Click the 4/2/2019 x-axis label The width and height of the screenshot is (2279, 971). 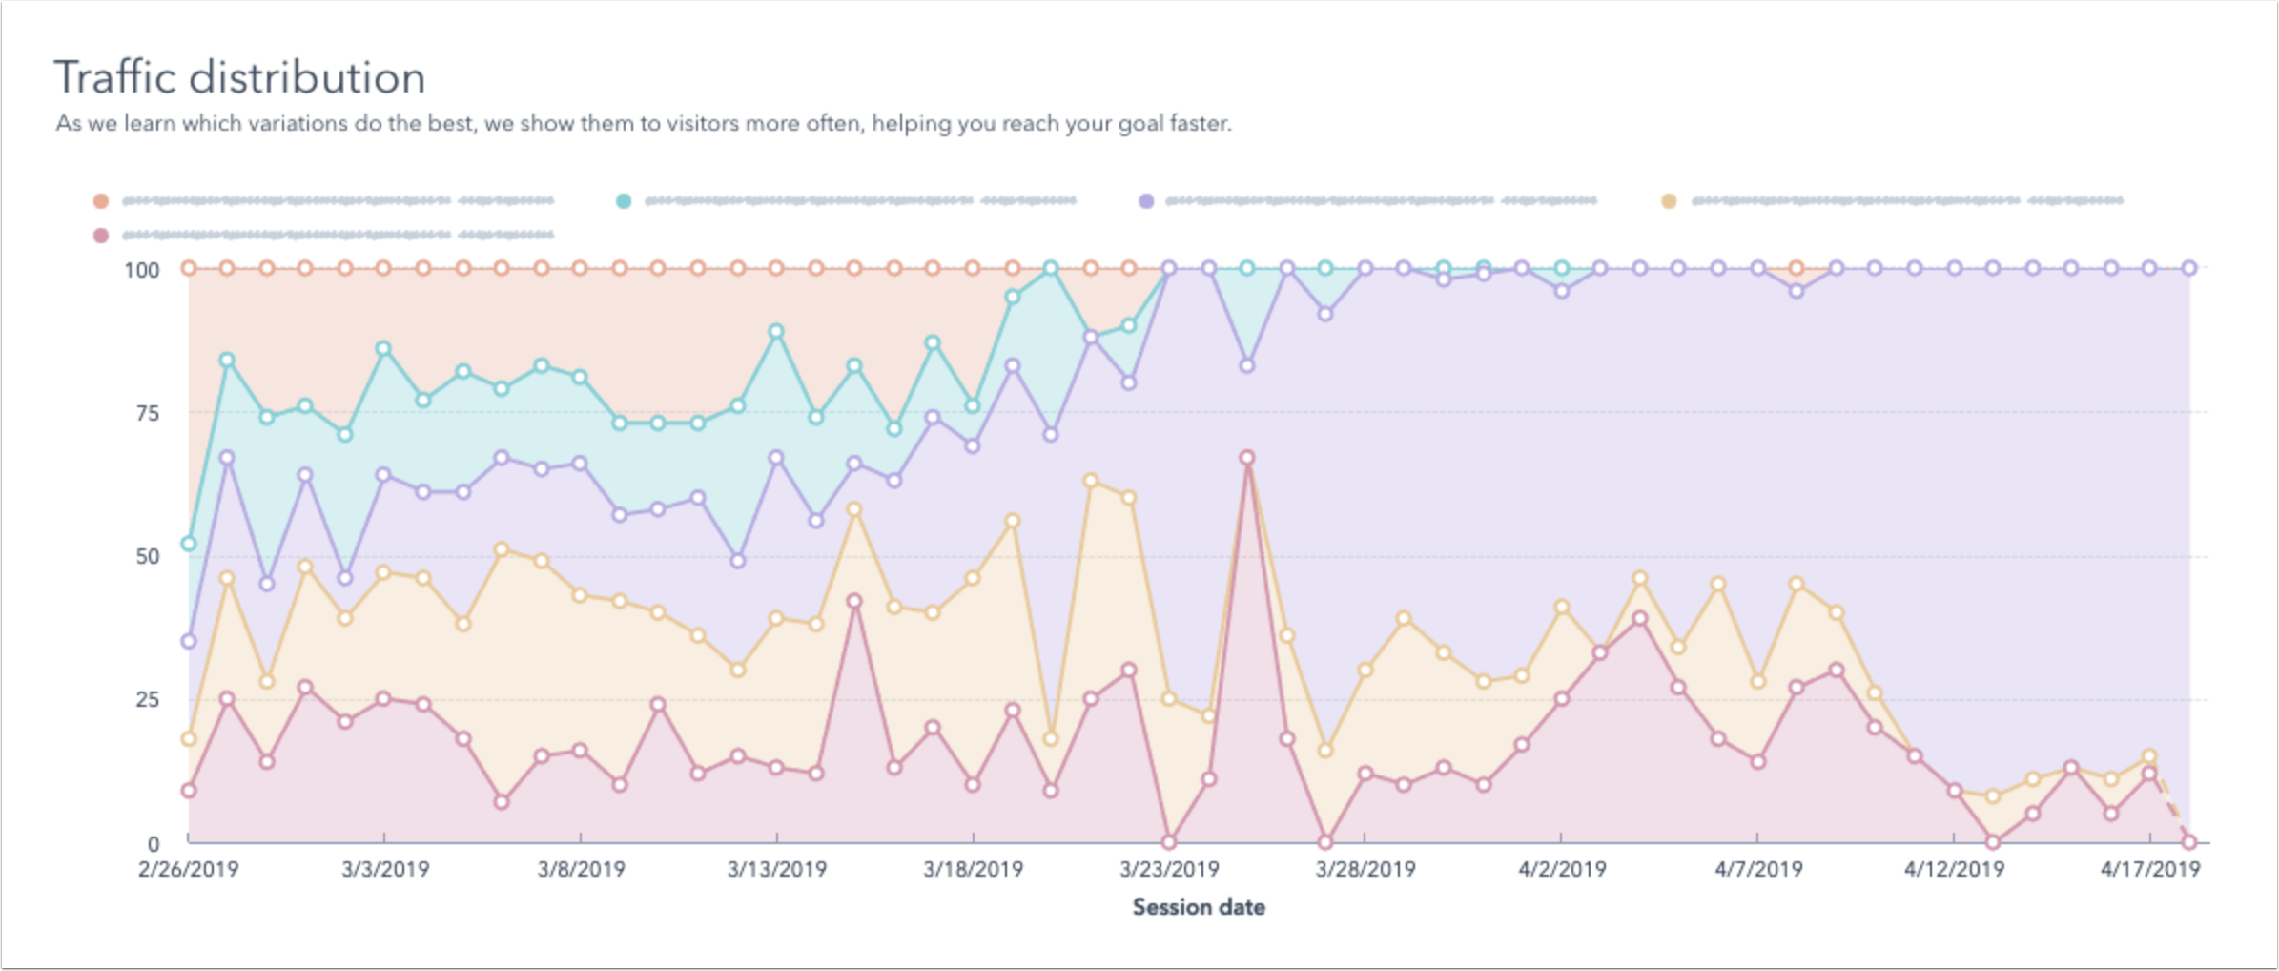(1562, 869)
